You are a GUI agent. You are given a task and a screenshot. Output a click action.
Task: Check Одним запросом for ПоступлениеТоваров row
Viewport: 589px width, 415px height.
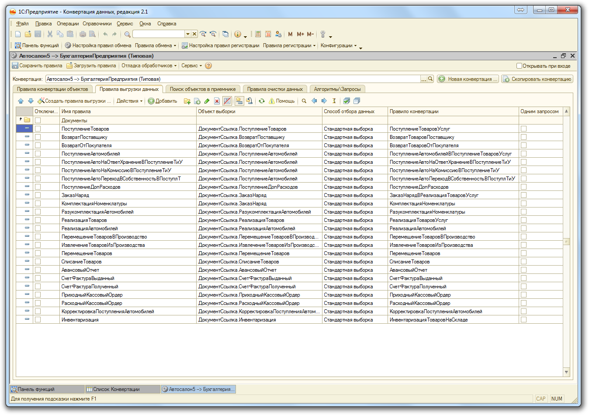[x=523, y=129]
